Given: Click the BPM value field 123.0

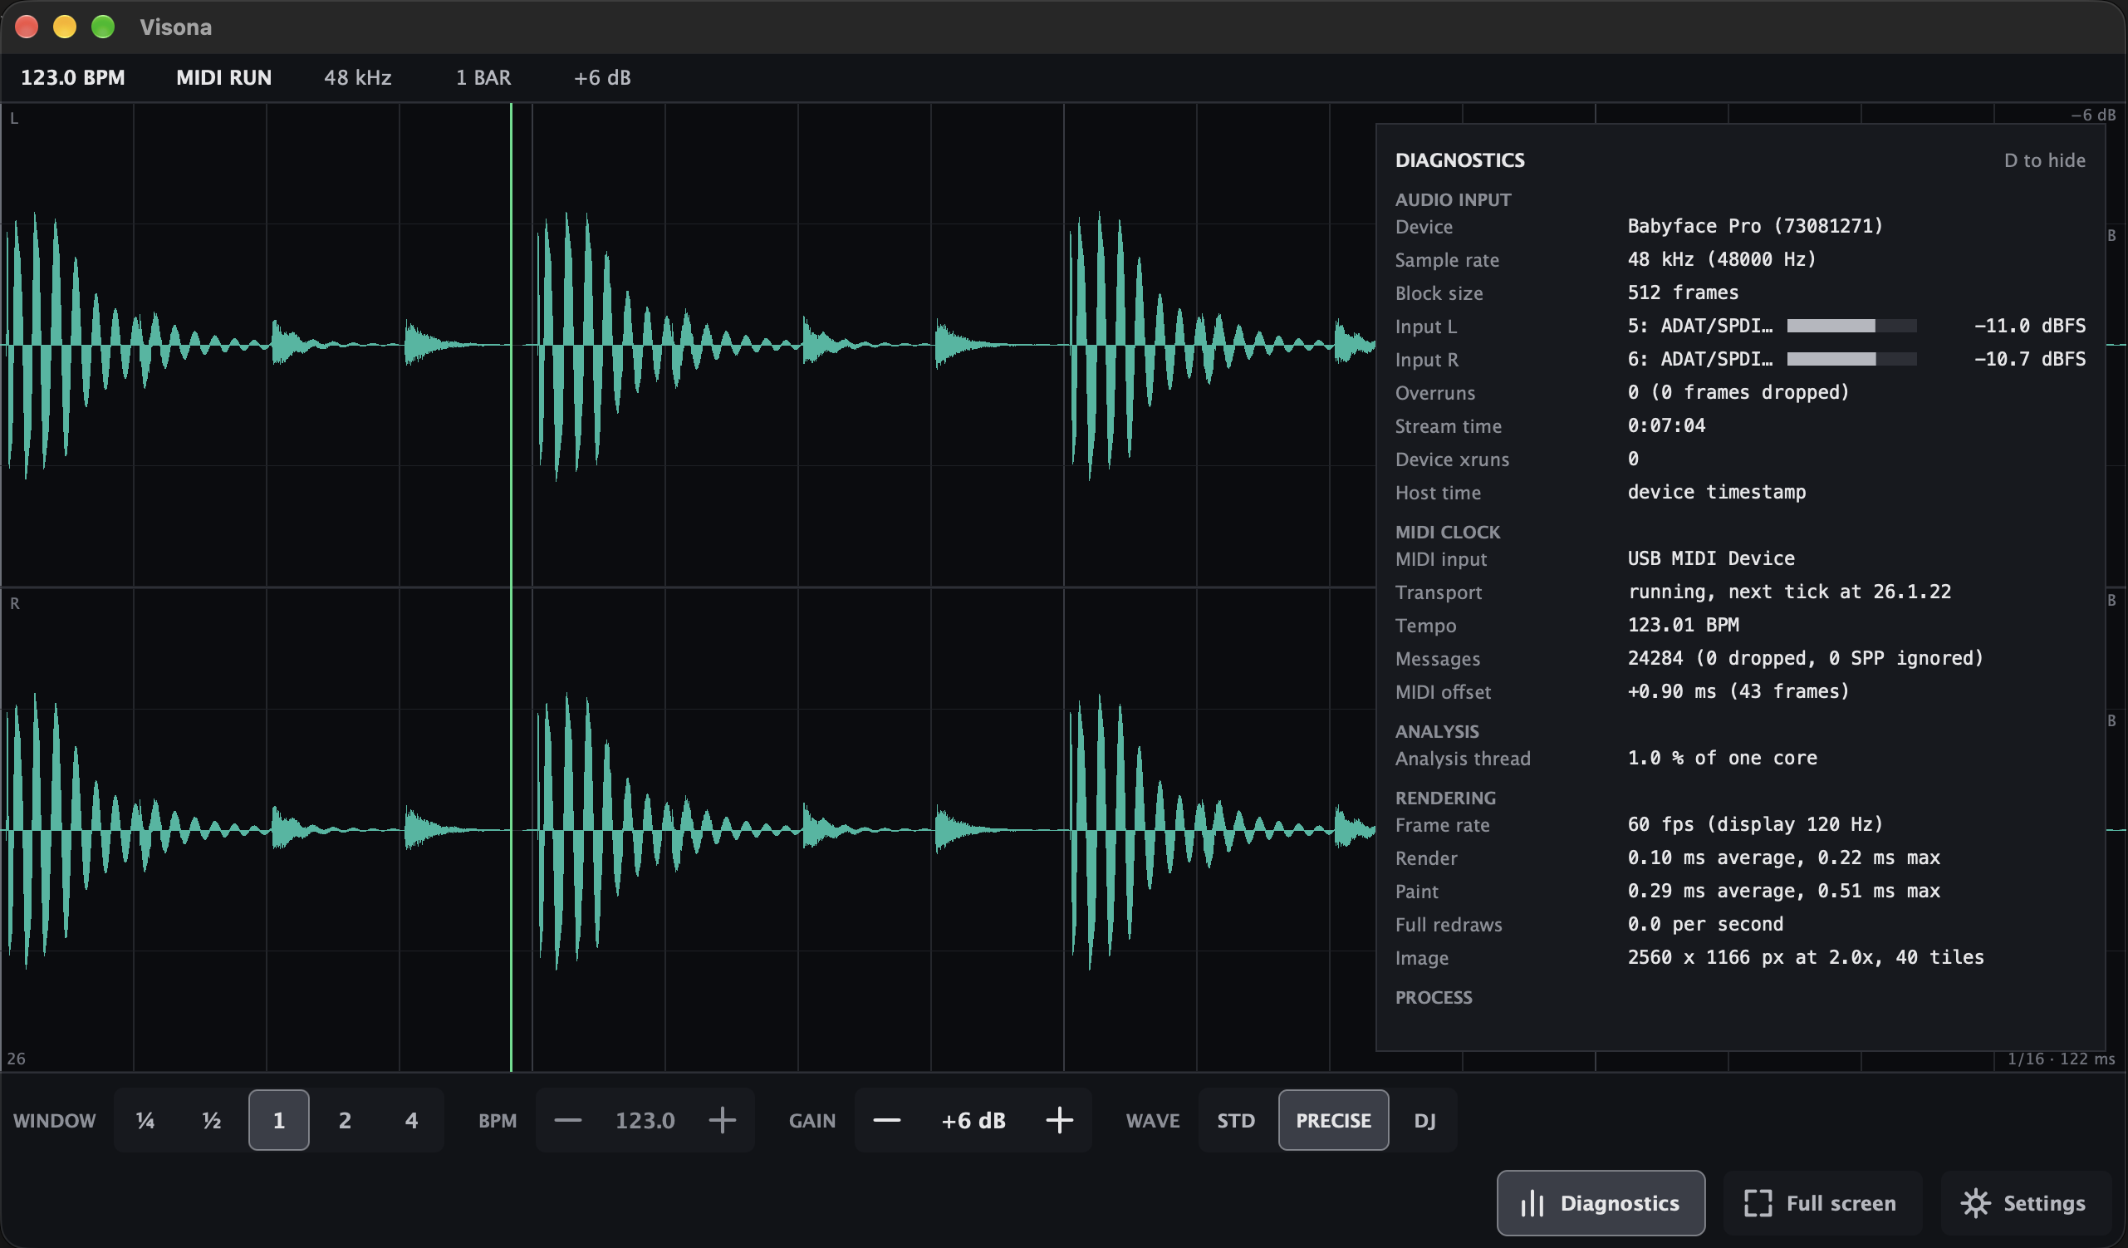Looking at the screenshot, I should tap(645, 1120).
